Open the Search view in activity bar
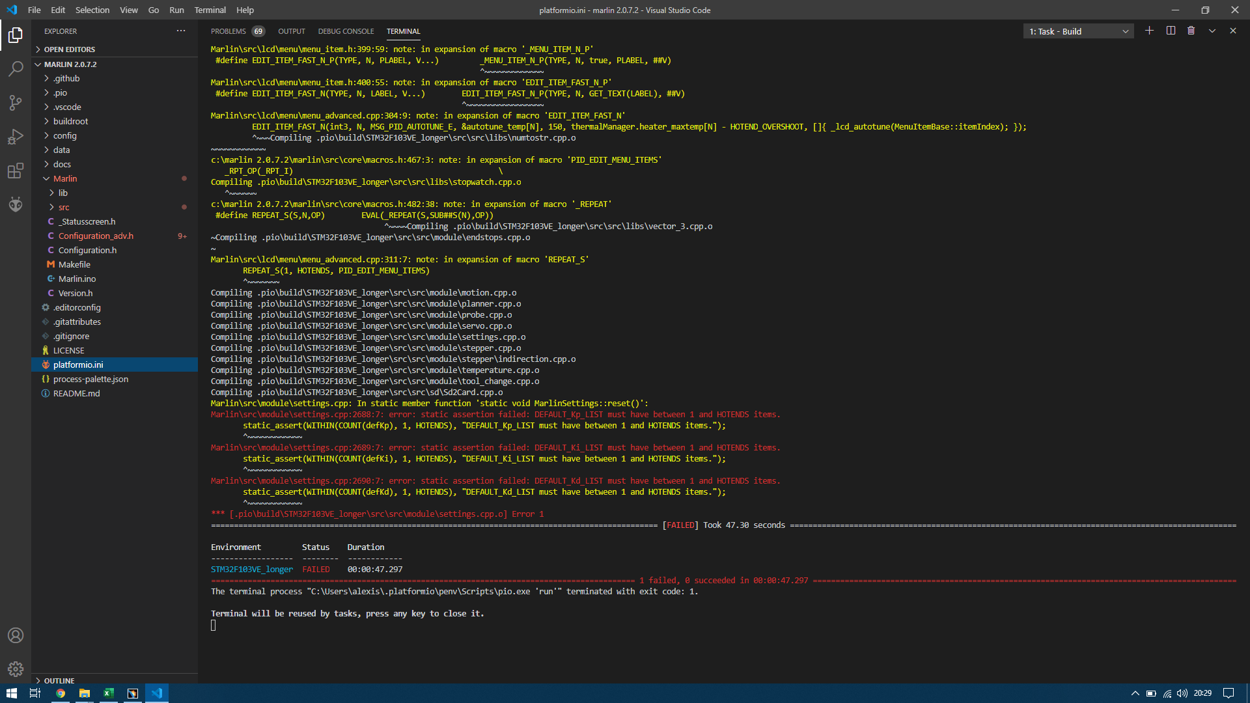 pos(16,69)
